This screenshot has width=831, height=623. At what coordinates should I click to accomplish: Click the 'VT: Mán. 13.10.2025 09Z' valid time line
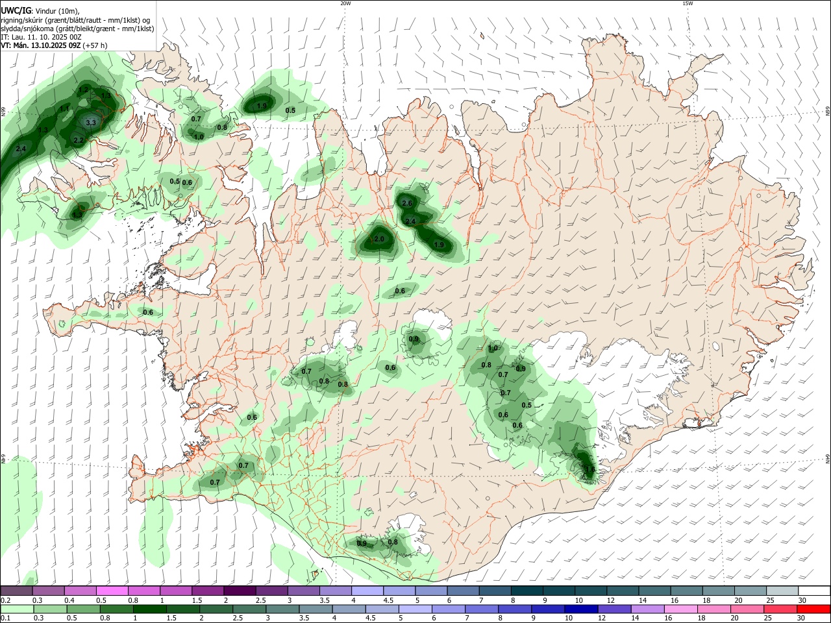pyautogui.click(x=40, y=45)
